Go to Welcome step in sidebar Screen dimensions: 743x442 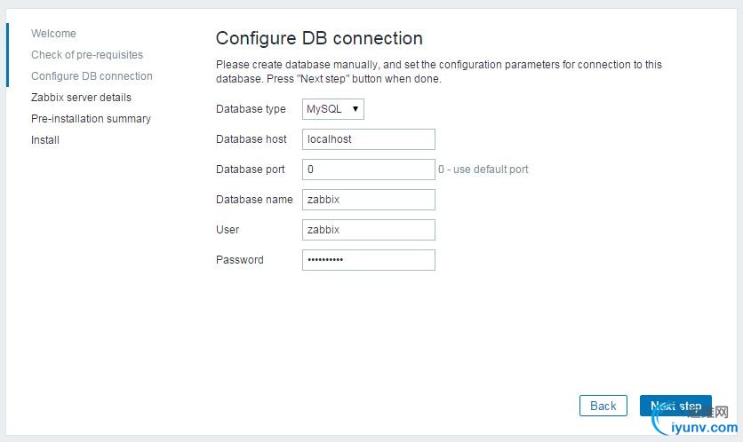coord(53,34)
